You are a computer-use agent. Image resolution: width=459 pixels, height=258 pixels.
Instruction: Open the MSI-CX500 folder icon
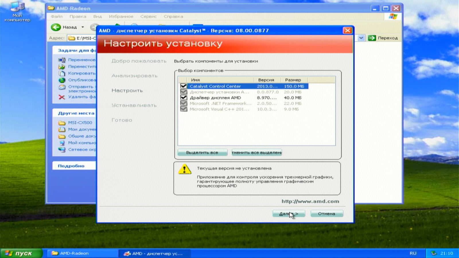[x=62, y=123]
